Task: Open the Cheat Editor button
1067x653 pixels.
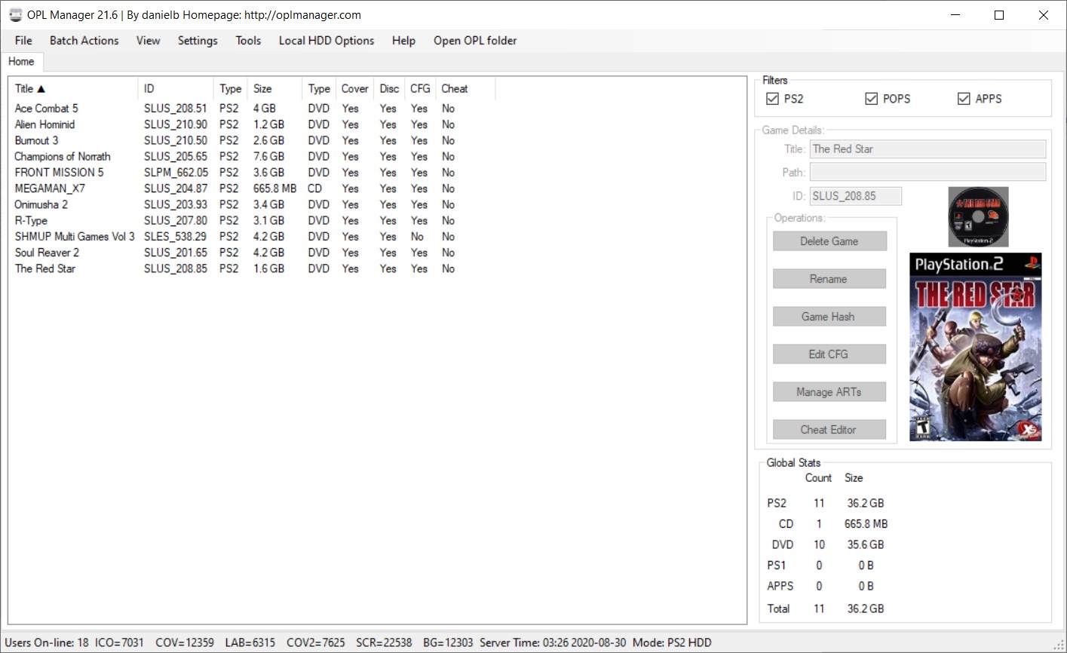Action: pyautogui.click(x=829, y=430)
